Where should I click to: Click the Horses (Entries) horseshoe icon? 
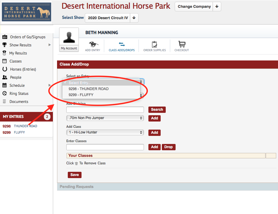(x=5, y=69)
